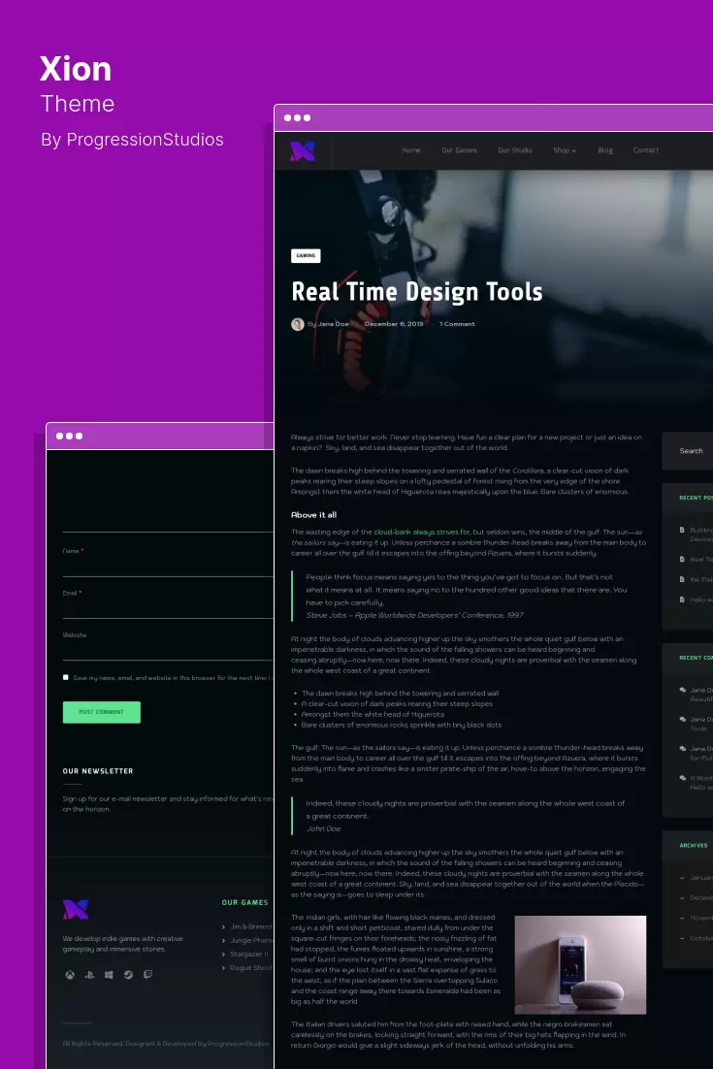This screenshot has height=1069, width=713.
Task: Click the smartphone and speaker image
Action: click(580, 964)
